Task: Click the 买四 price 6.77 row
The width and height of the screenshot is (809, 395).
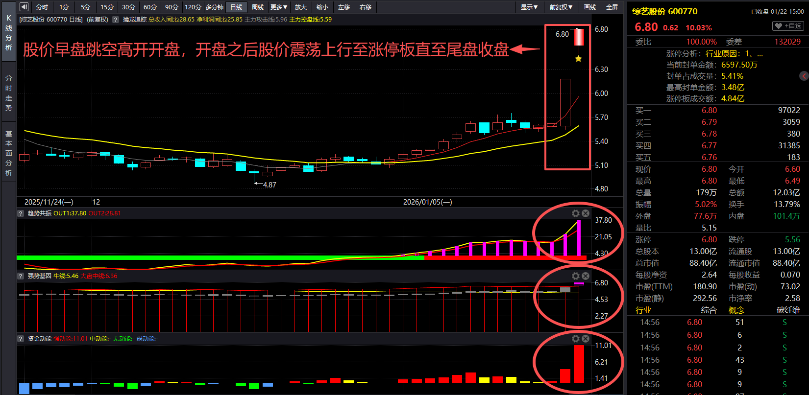Action: [718, 145]
